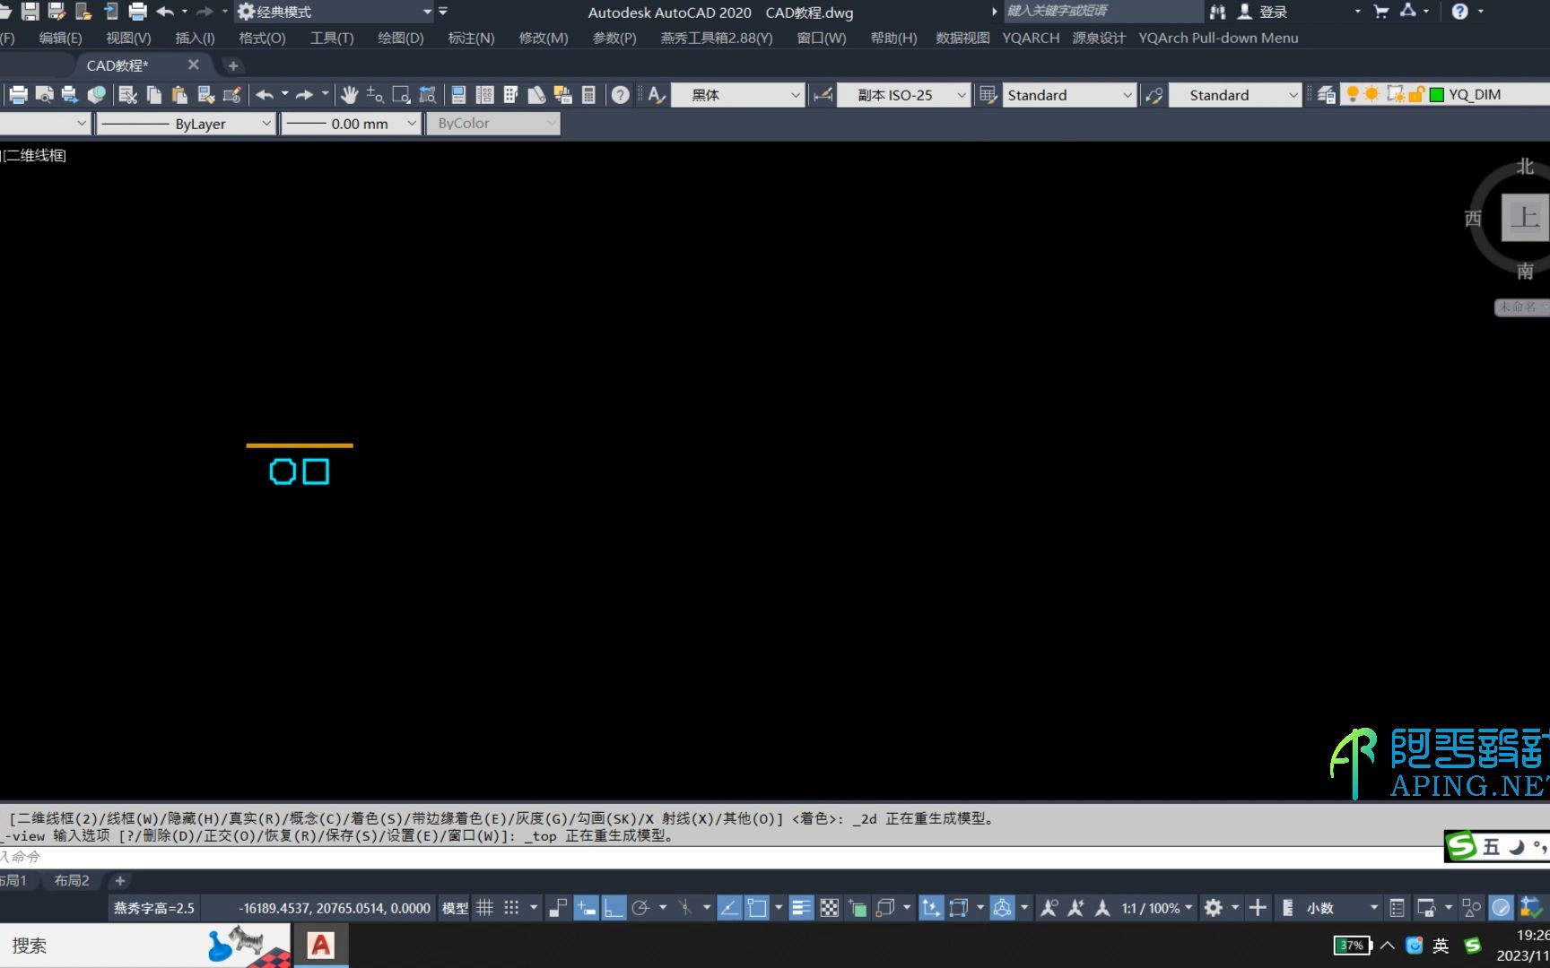Toggle transparency display in status bar

(830, 908)
